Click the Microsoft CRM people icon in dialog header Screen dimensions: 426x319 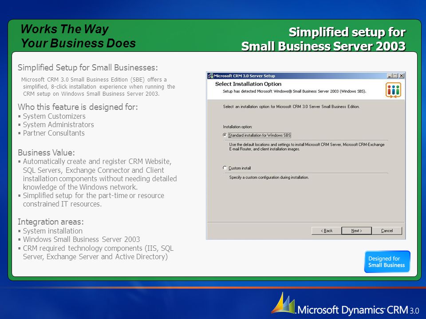click(x=393, y=90)
